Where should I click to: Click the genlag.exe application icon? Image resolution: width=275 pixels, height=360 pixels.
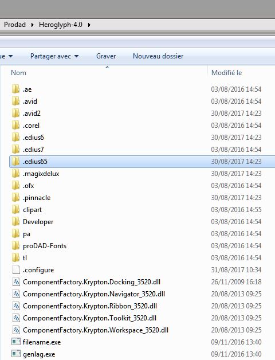pyautogui.click(x=16, y=354)
